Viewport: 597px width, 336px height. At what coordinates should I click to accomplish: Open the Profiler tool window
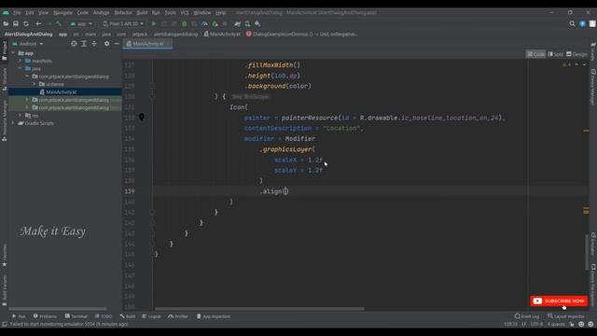click(178, 316)
